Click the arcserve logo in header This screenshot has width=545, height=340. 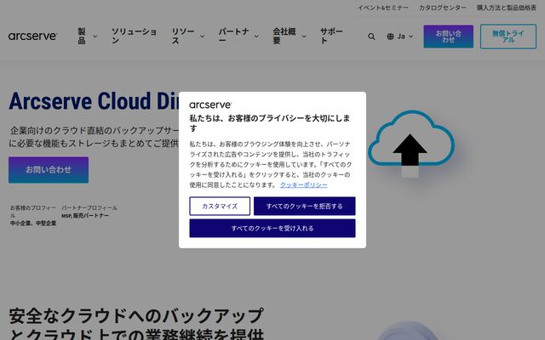coord(32,36)
